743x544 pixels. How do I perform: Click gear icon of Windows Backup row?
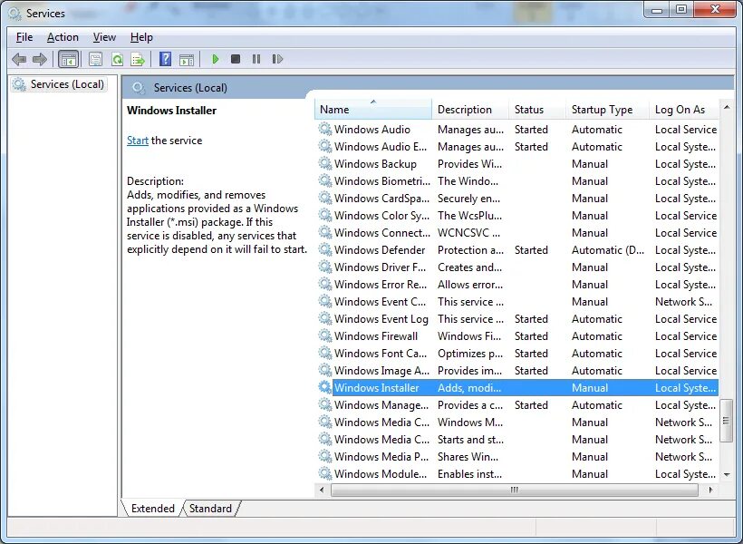click(x=325, y=163)
